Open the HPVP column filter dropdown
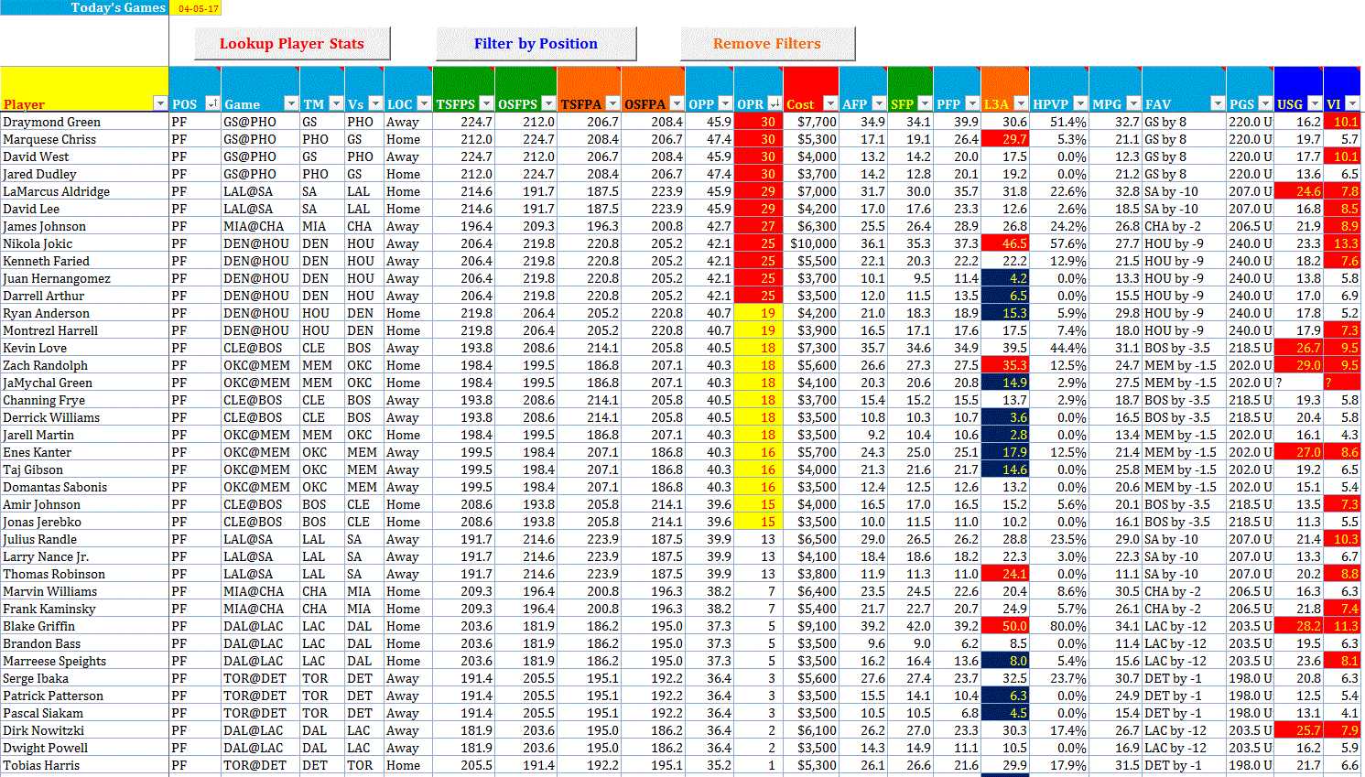The height and width of the screenshot is (777, 1365). (x=1080, y=103)
